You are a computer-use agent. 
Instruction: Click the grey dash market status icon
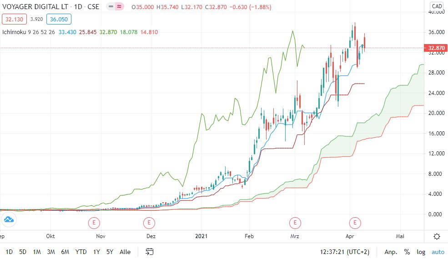point(111,6)
